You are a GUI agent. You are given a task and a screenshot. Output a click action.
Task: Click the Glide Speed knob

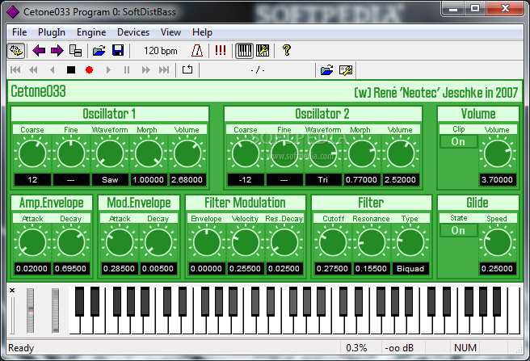click(498, 242)
